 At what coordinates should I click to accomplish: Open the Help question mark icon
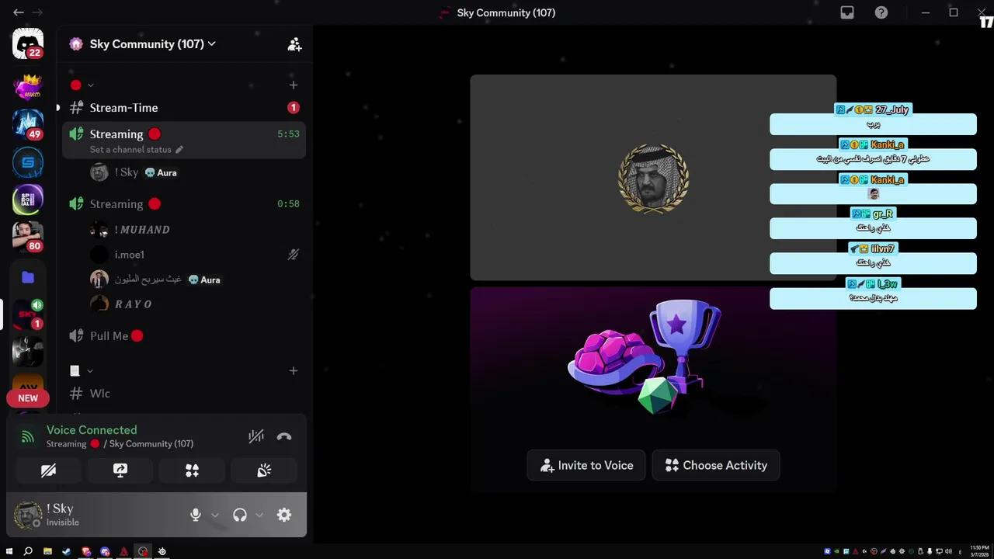(881, 12)
